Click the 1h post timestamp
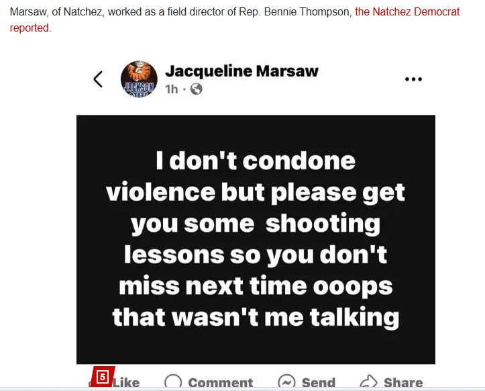This screenshot has width=485, height=391. click(171, 89)
